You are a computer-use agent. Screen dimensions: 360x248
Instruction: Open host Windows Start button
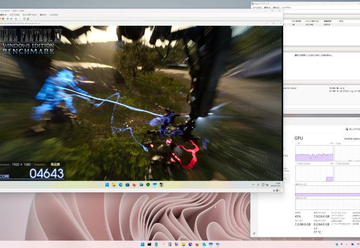(x=142, y=244)
